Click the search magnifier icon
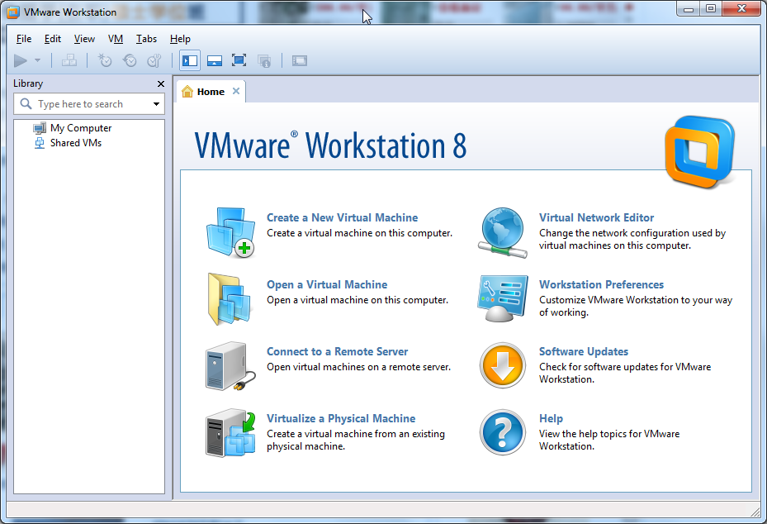 coord(26,103)
